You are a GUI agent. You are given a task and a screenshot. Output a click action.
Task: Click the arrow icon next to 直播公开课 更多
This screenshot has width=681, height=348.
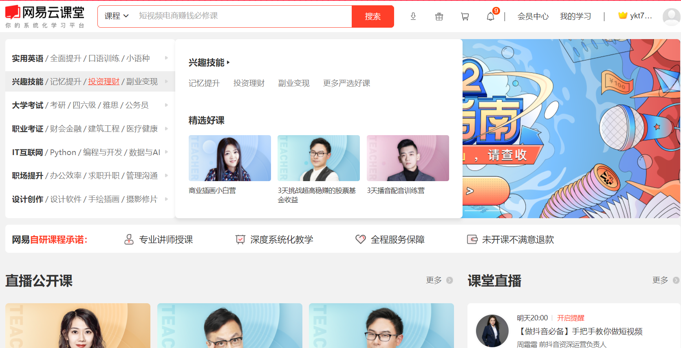click(450, 280)
